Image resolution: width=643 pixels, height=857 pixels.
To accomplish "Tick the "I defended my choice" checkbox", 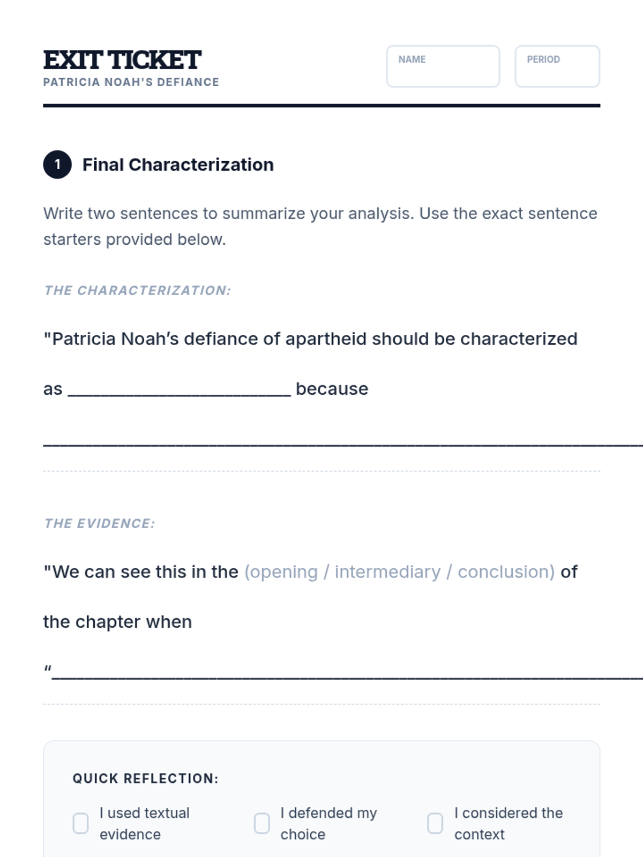I will pyautogui.click(x=261, y=823).
